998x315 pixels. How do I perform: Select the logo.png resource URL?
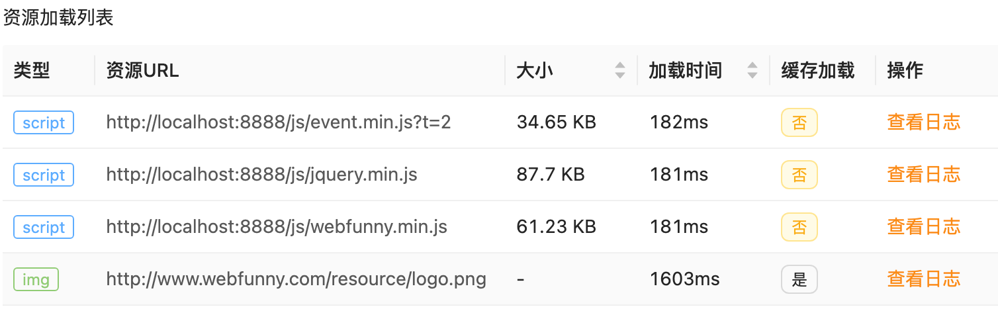click(x=296, y=279)
